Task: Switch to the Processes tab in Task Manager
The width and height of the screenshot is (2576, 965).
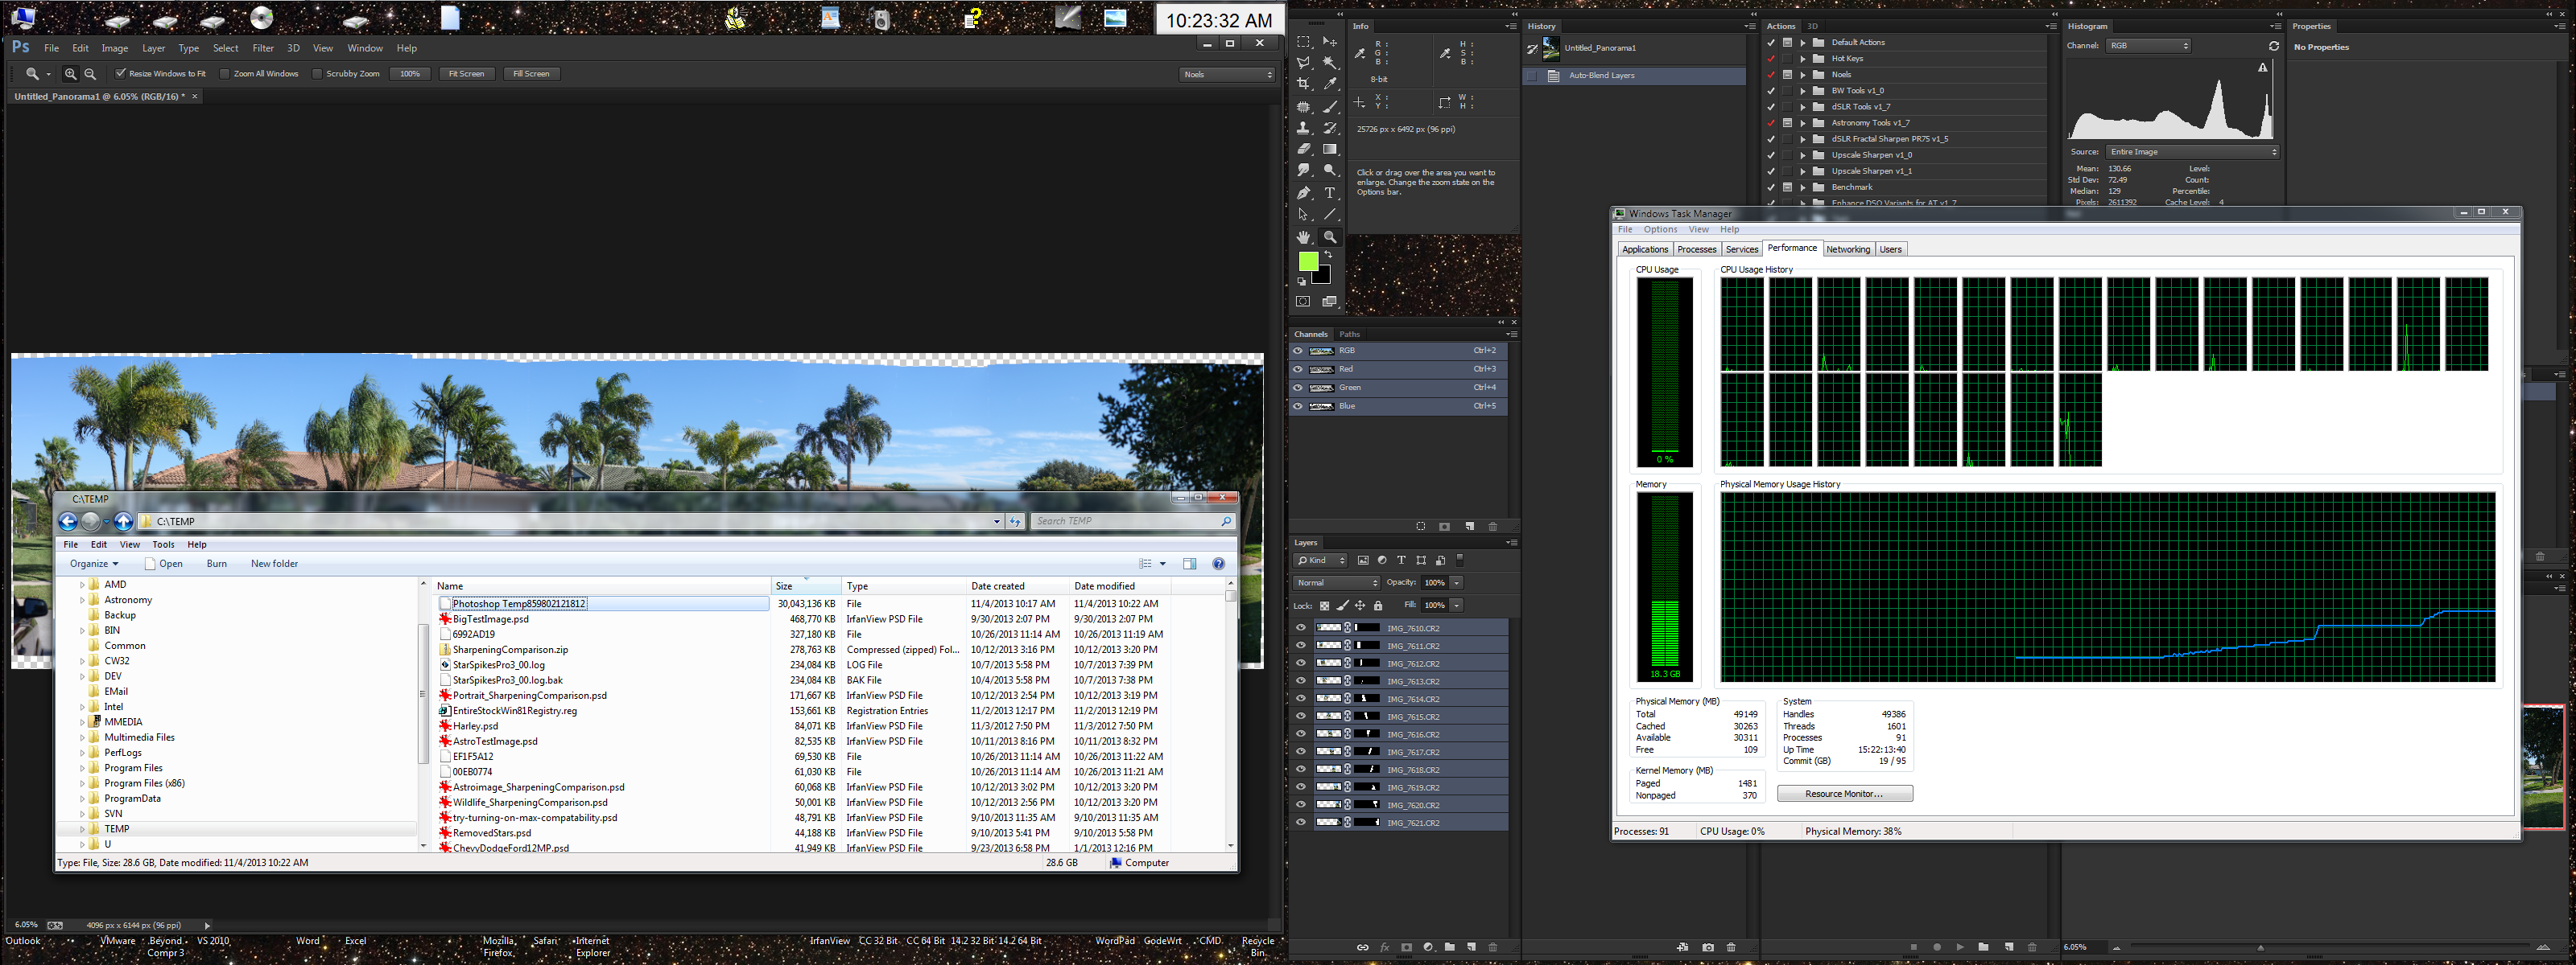Action: pyautogui.click(x=1696, y=250)
